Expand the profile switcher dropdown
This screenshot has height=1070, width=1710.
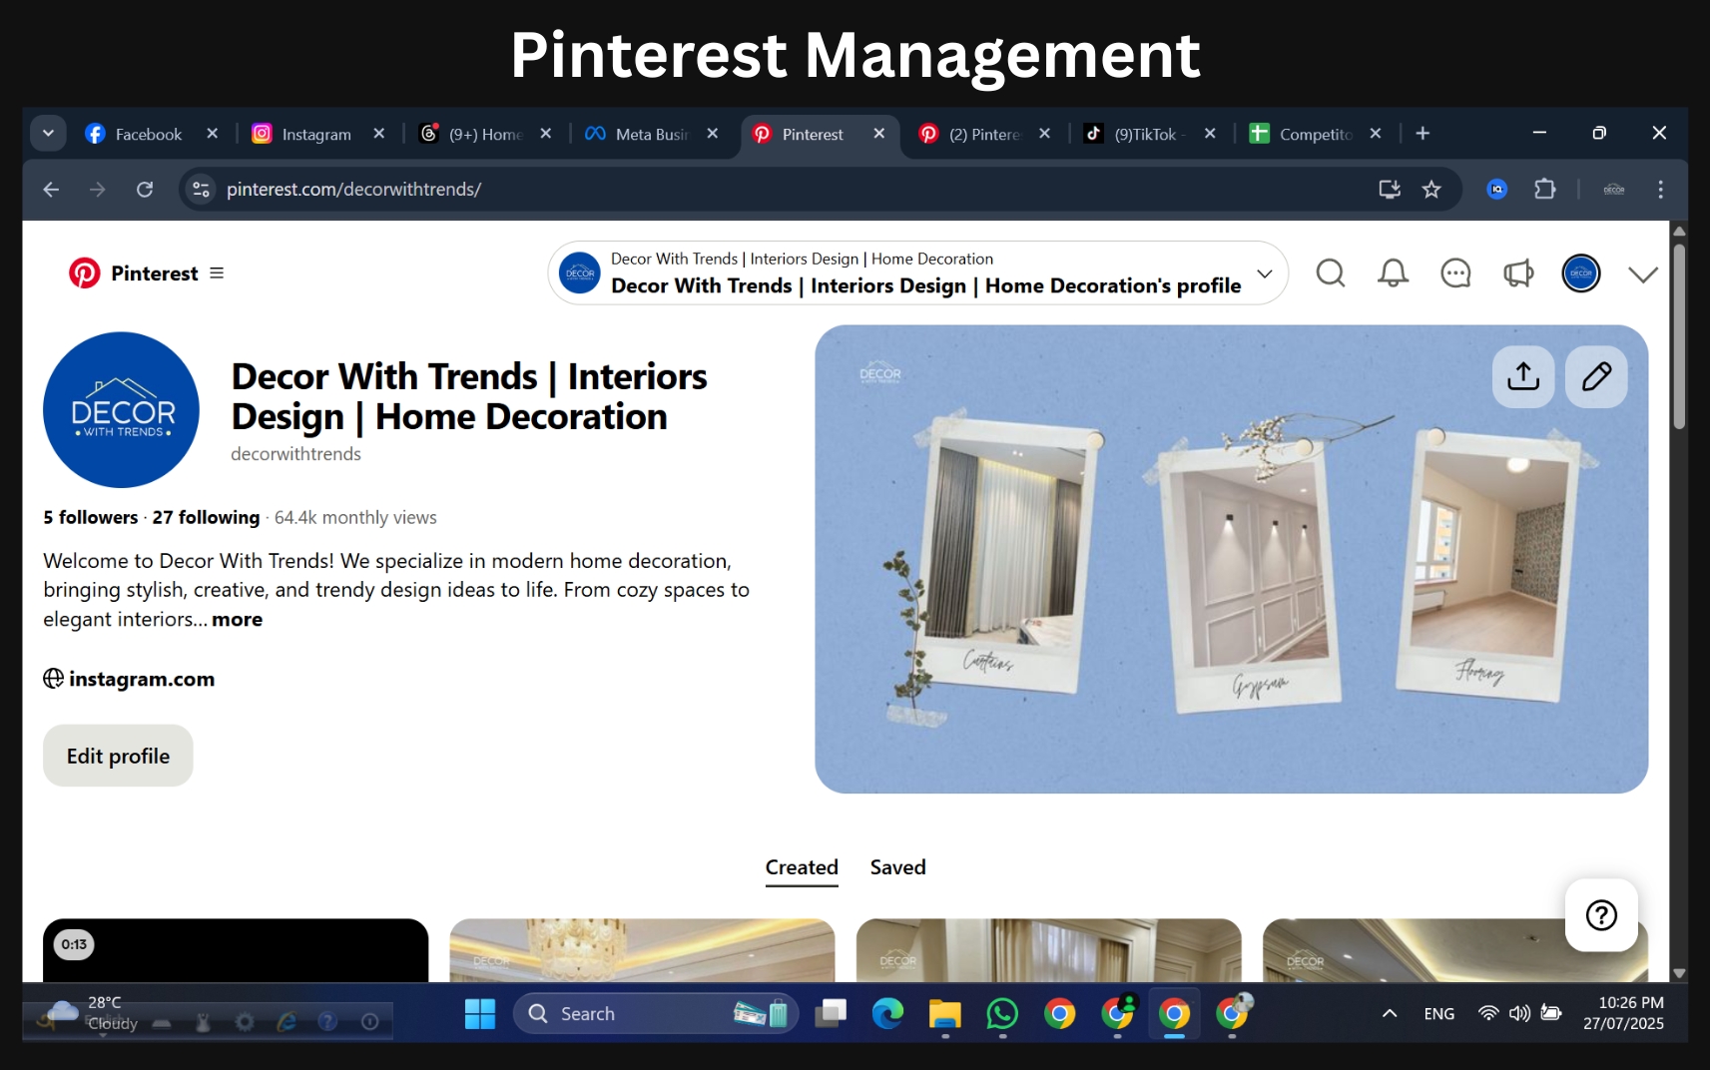coord(1264,273)
